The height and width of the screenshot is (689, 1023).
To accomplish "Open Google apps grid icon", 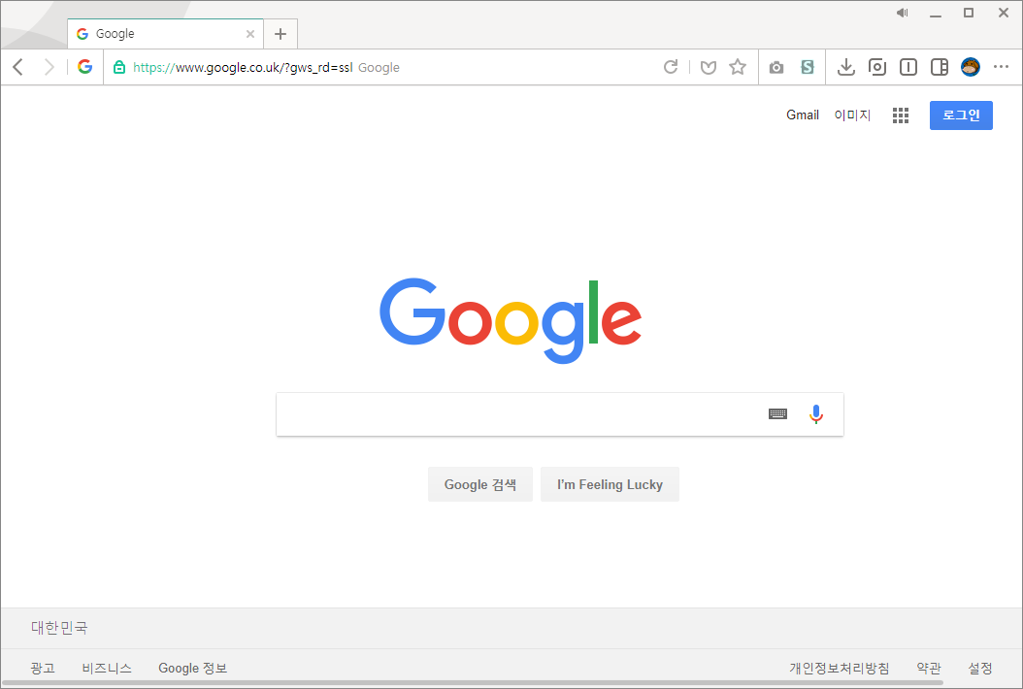I will tap(901, 115).
